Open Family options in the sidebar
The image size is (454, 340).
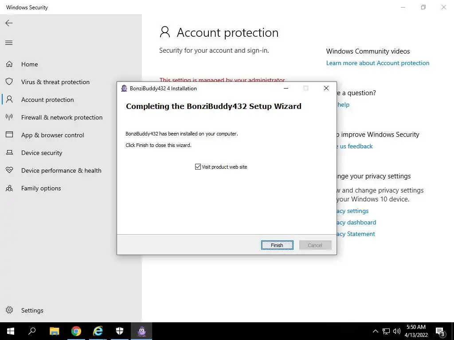[41, 188]
